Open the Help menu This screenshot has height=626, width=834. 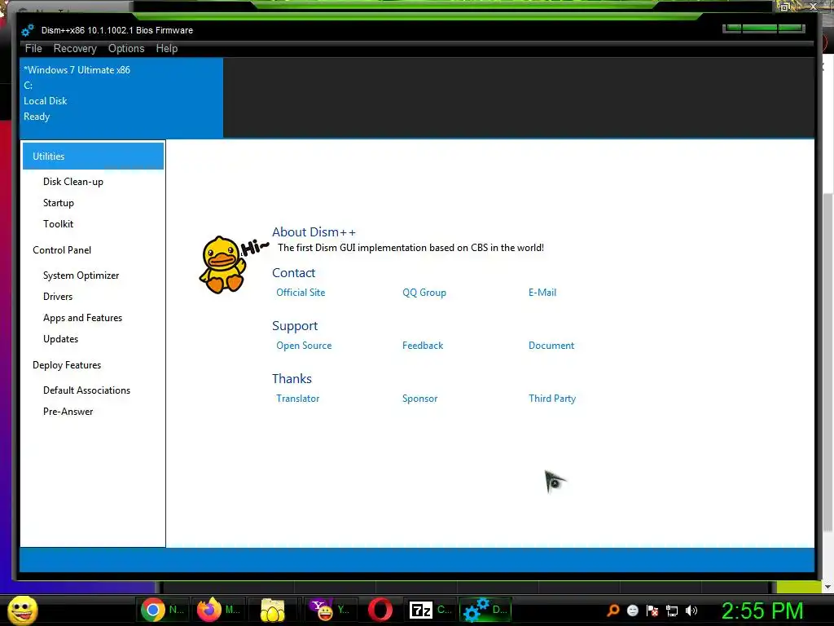point(166,48)
